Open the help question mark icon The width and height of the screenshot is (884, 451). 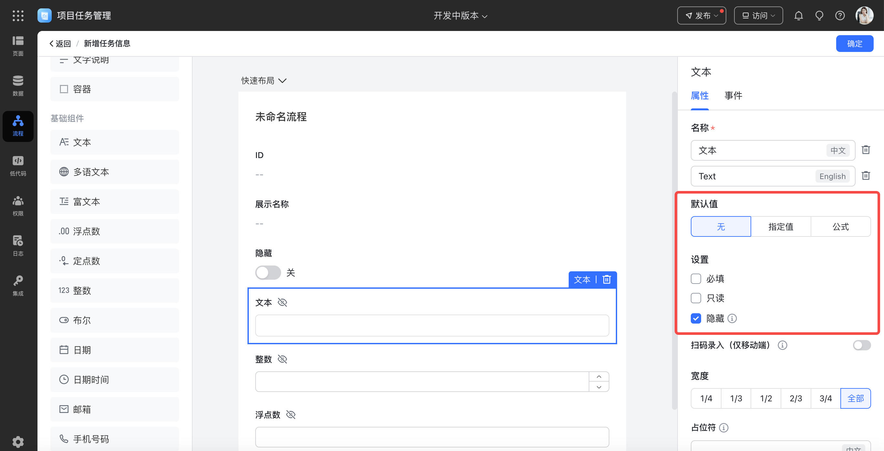tap(840, 16)
